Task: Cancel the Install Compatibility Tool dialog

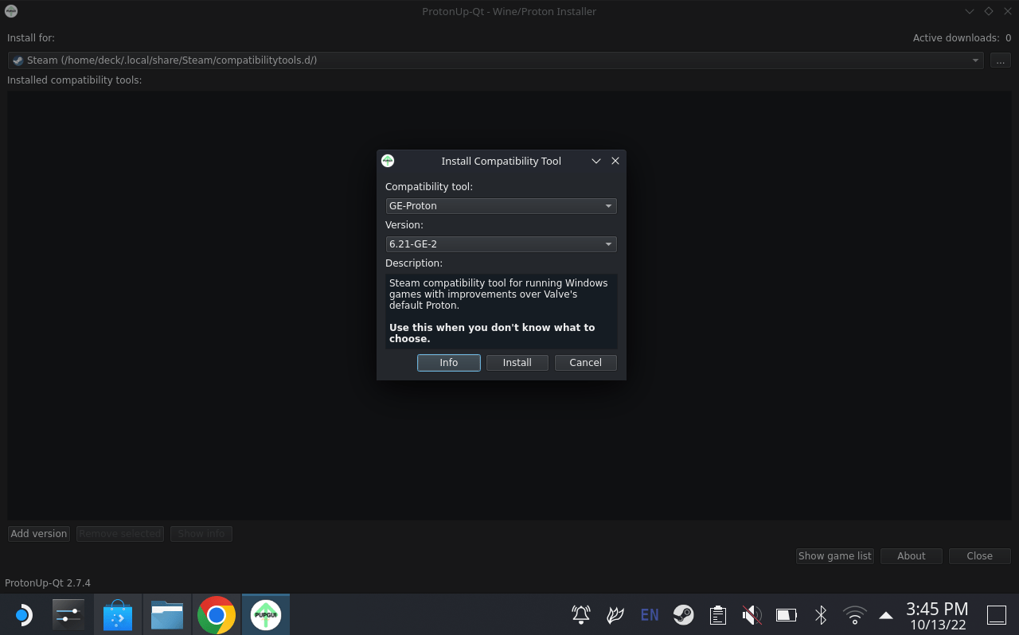Action: click(x=585, y=363)
